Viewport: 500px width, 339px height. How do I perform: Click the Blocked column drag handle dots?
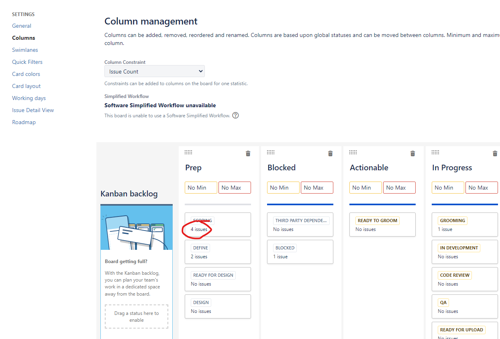click(271, 152)
